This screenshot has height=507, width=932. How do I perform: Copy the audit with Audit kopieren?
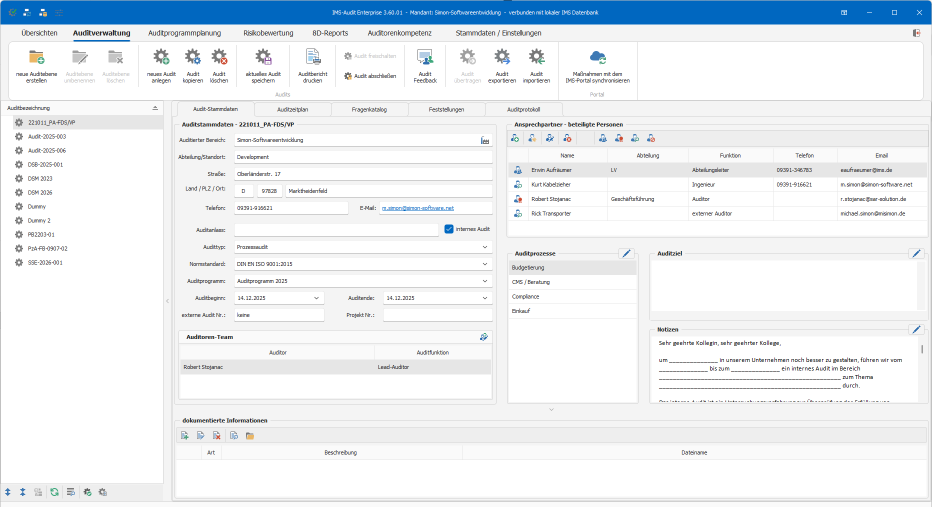point(192,66)
